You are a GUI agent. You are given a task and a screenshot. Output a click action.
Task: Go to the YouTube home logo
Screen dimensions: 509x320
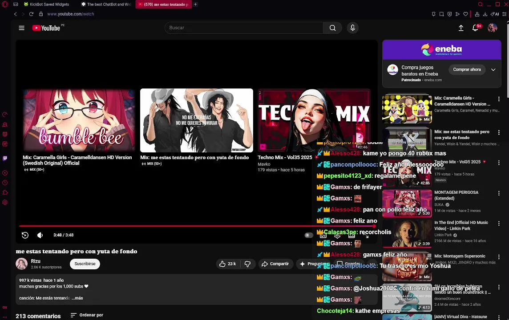coord(46,28)
